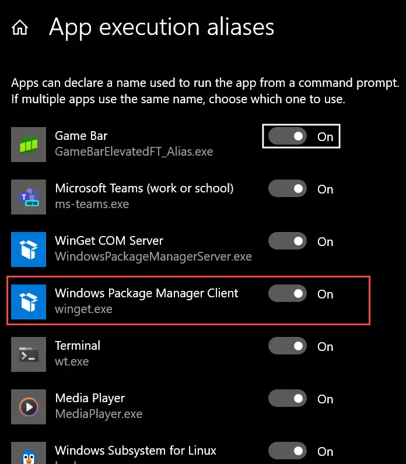Click the Windows Package Manager Client icon

pyautogui.click(x=29, y=301)
